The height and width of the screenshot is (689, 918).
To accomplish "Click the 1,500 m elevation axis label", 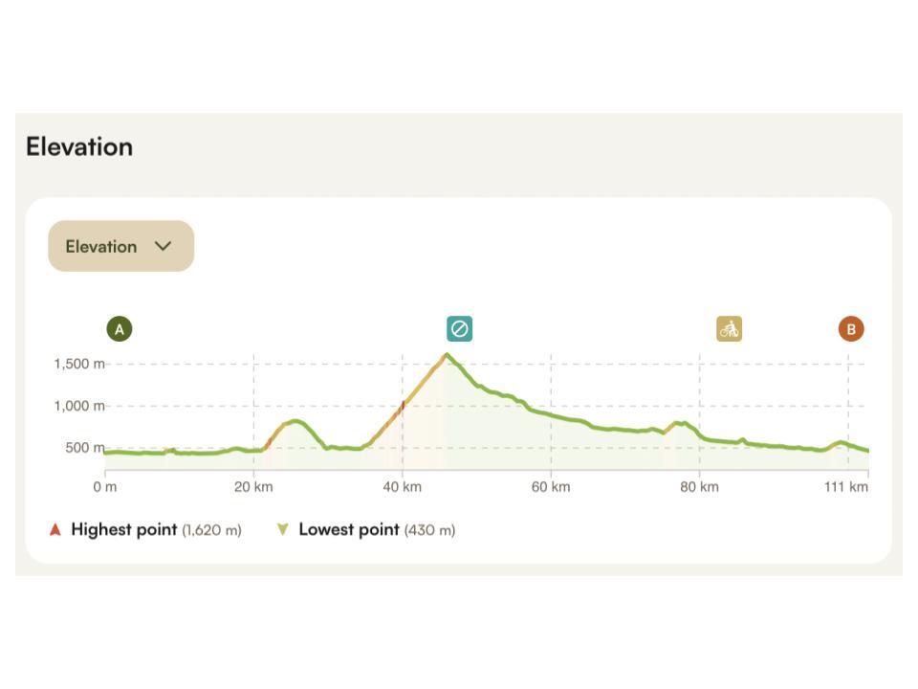I will [79, 364].
